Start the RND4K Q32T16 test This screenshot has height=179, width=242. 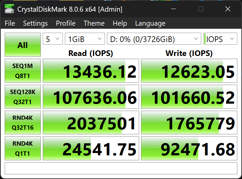(x=23, y=123)
